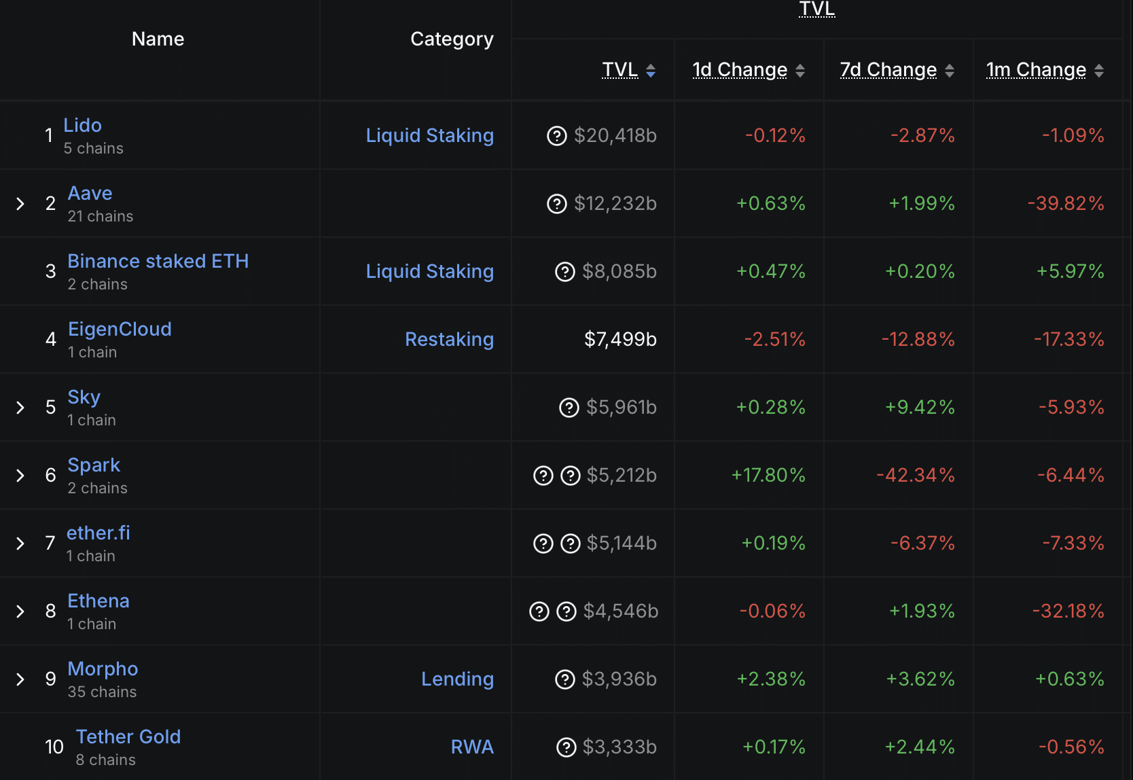Click the 7d Change column header
The width and height of the screenshot is (1133, 780).
[x=888, y=70]
